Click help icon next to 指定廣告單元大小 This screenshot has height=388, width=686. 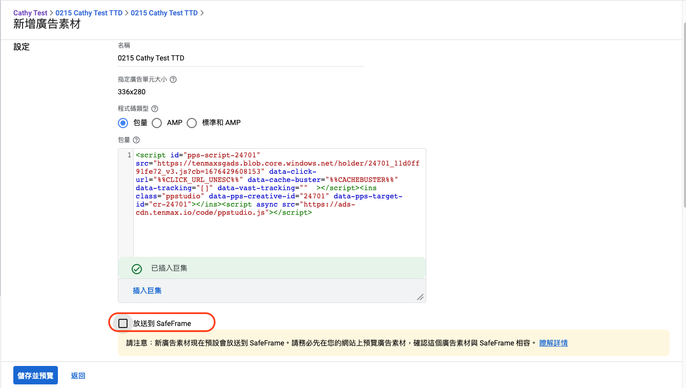coord(173,79)
